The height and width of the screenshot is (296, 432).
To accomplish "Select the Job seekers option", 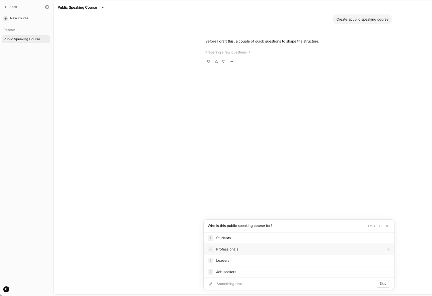I will (x=299, y=272).
